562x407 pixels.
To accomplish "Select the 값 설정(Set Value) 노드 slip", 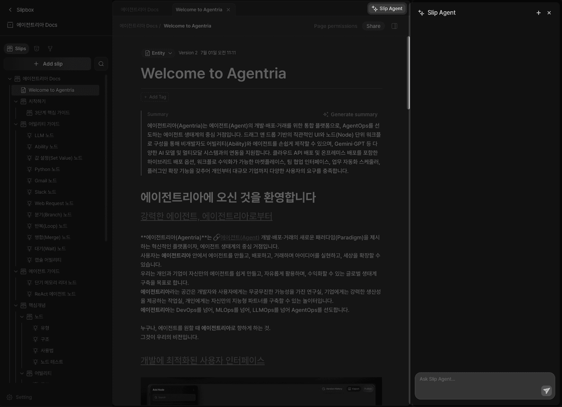I will [x=58, y=158].
